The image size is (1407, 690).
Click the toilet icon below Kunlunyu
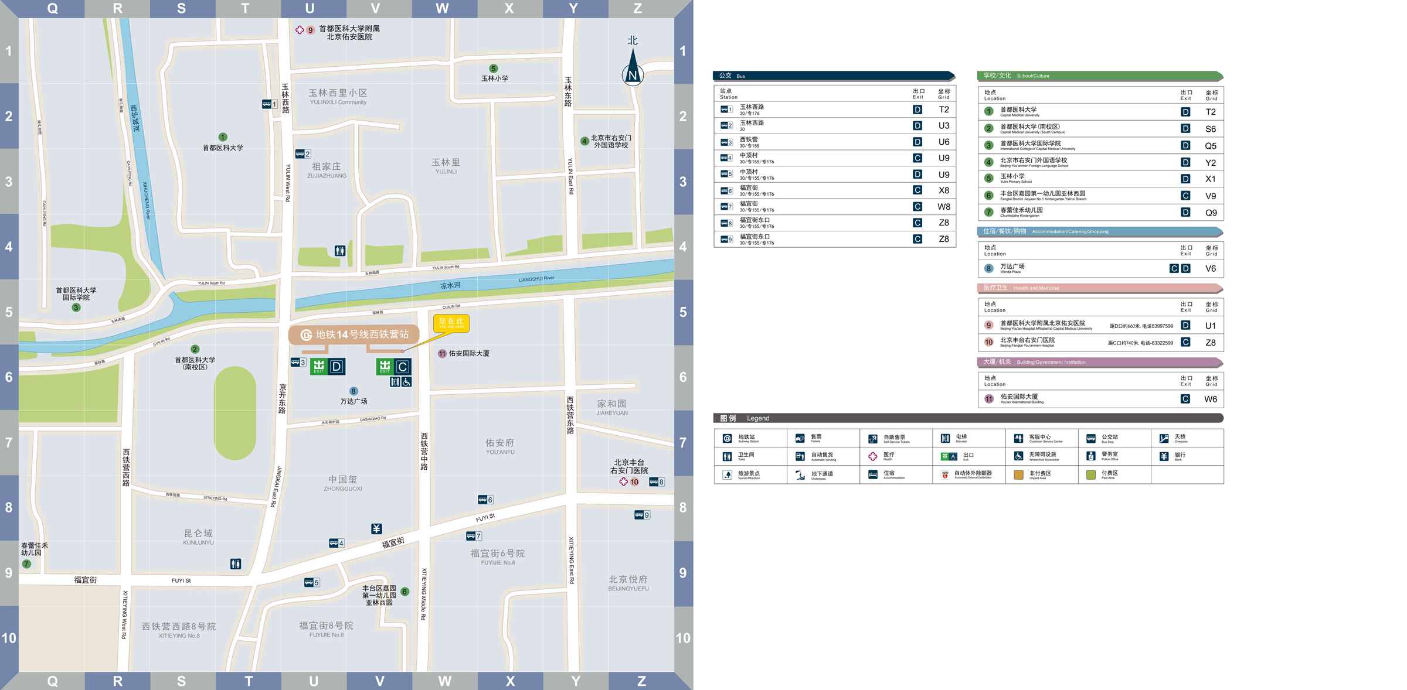click(x=236, y=564)
